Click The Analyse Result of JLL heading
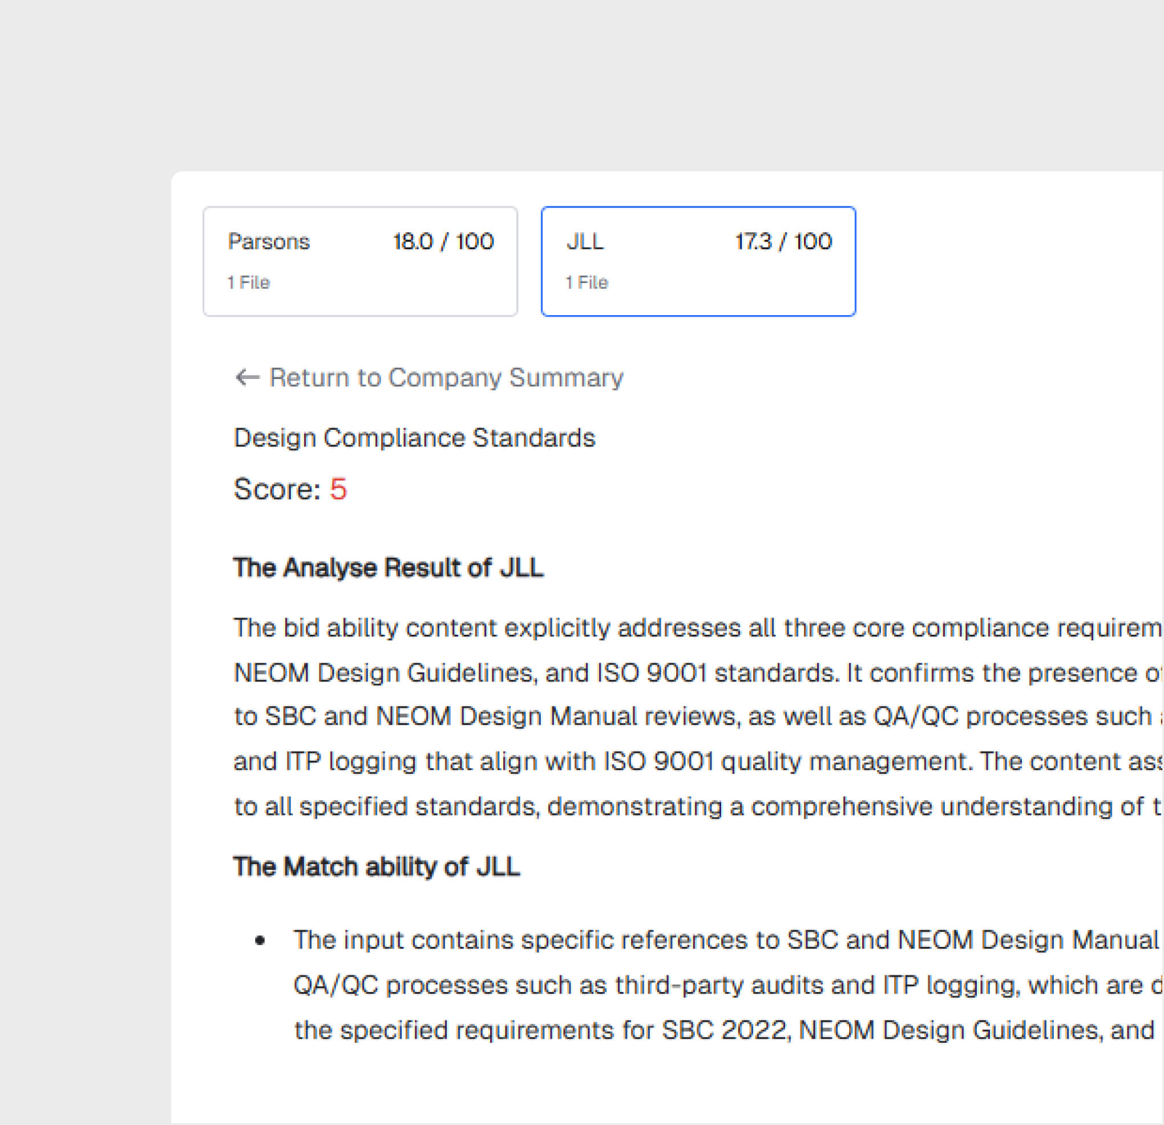 click(x=388, y=567)
